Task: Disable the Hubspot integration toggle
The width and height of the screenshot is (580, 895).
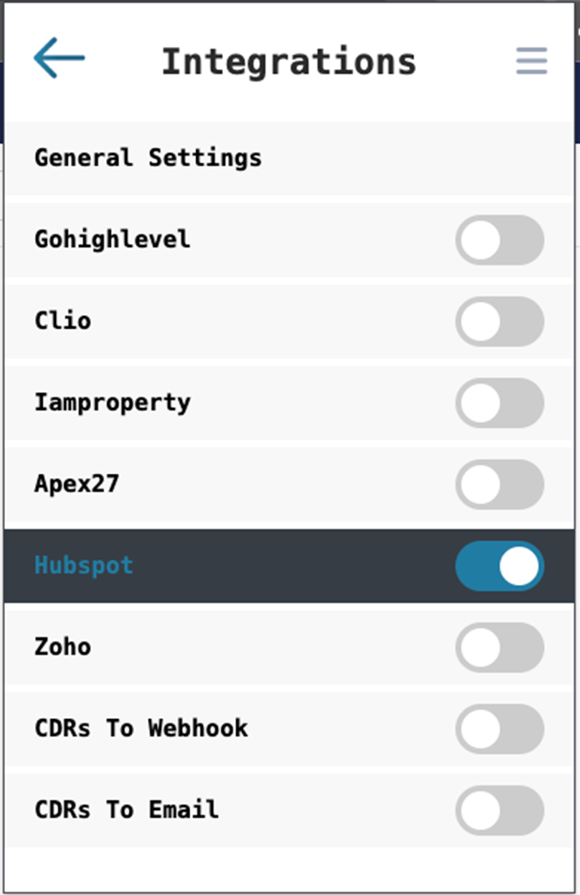Action: [x=499, y=566]
